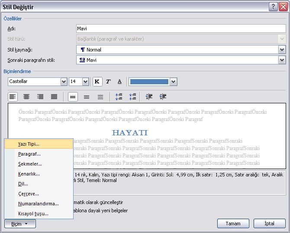Expand the Stil kaynağı dropdown
This screenshot has width=290, height=233.
click(282, 50)
